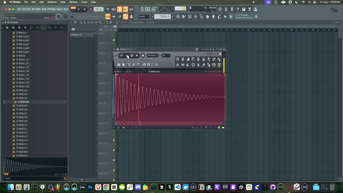The height and width of the screenshot is (193, 343).
Task: Click Edison's eye view icon
Action: pos(144,65)
